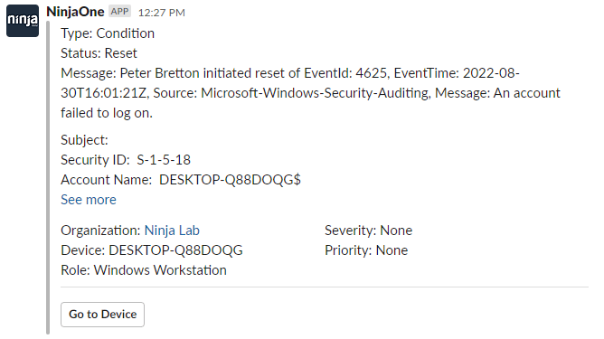Select the Type: Condition line

[x=108, y=33]
